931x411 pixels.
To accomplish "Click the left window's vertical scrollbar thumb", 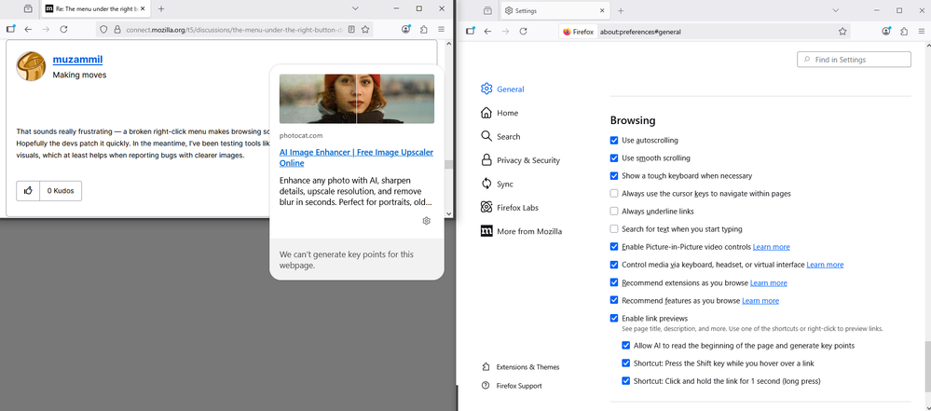I will 448,165.
